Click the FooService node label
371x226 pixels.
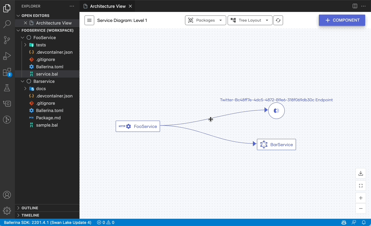click(x=145, y=126)
